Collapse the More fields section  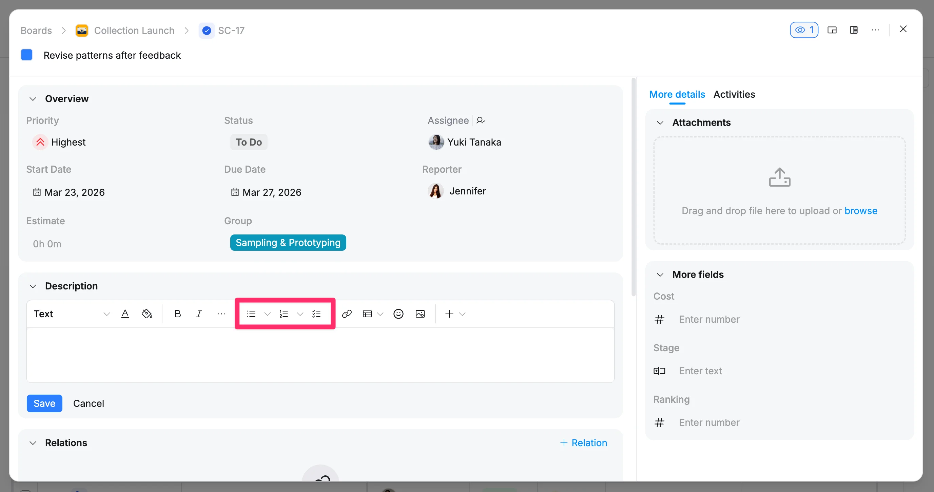click(660, 275)
